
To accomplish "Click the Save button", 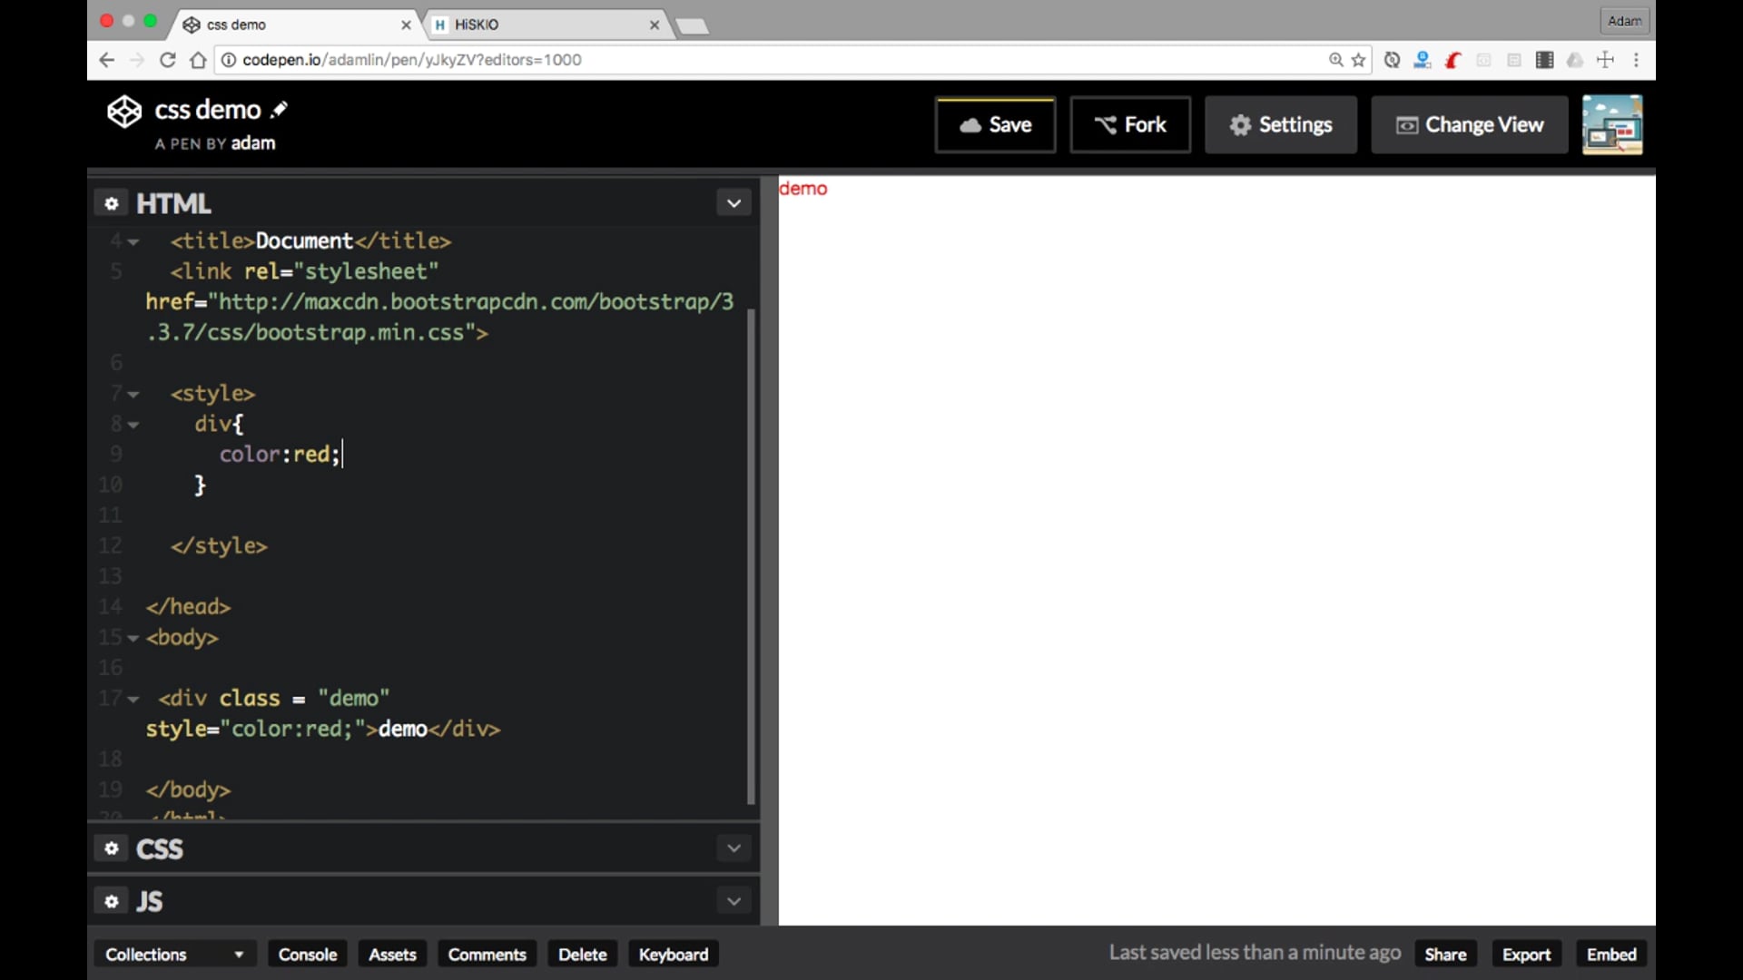I will pos(995,124).
